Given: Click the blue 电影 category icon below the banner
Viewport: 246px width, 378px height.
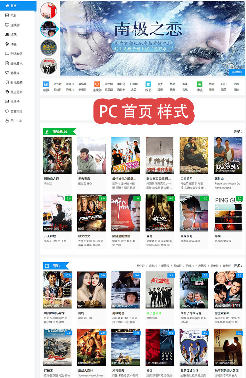Looking at the screenshot, I should click(x=46, y=84).
